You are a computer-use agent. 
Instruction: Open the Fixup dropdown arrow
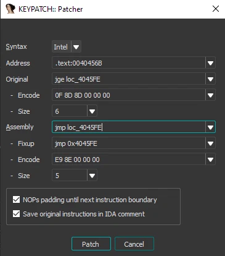[x=210, y=143]
